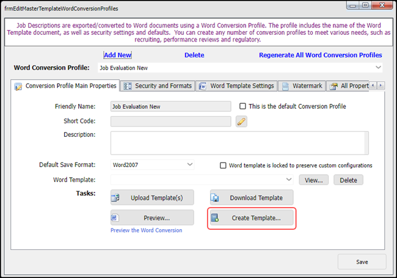Screen dimensions: 397x278
Task: Click the Upload Template(s) button
Action: [x=152, y=197]
